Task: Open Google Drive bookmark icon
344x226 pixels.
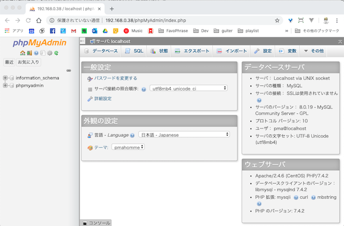Action: click(x=105, y=31)
